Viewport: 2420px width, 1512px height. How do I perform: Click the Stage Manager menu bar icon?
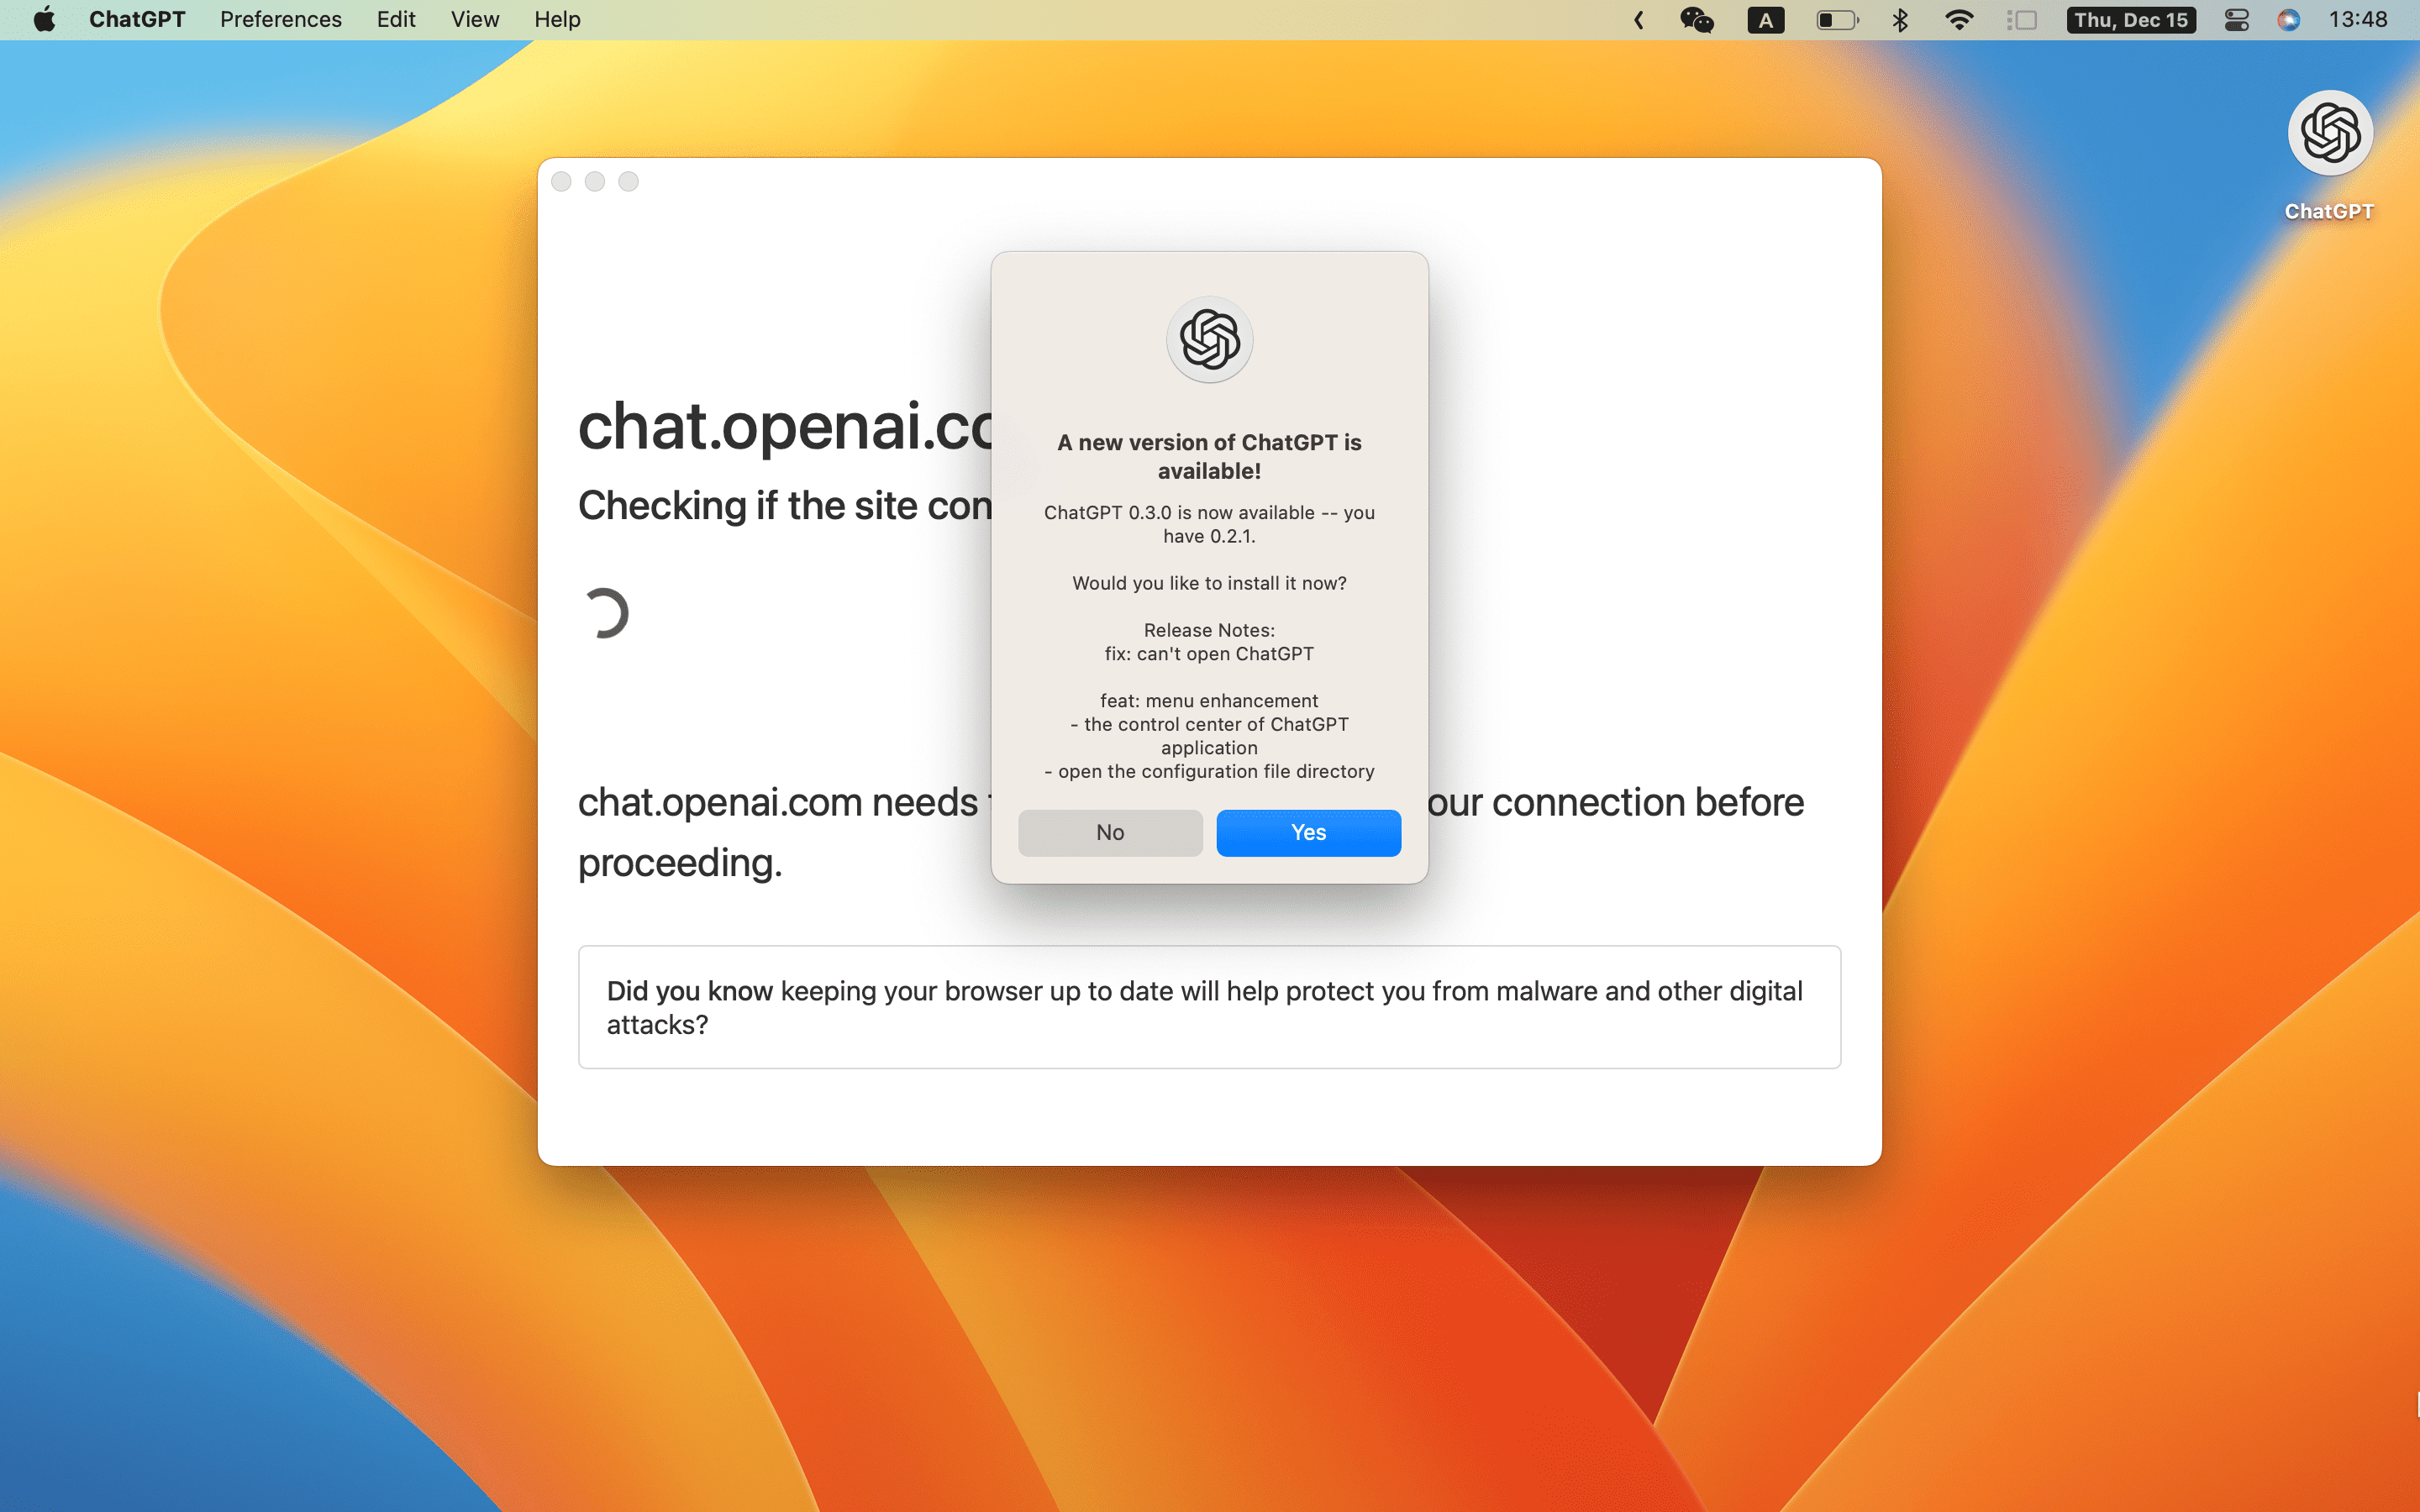click(x=2022, y=20)
